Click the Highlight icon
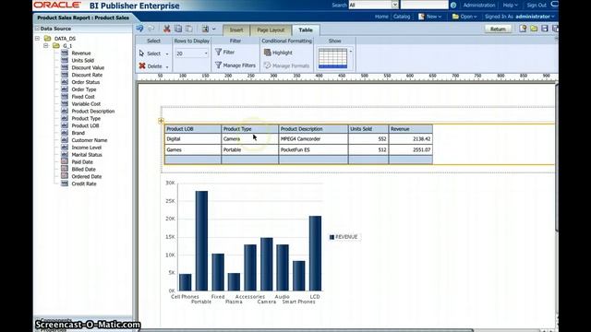Viewport: 591px width, 332px height. click(267, 53)
